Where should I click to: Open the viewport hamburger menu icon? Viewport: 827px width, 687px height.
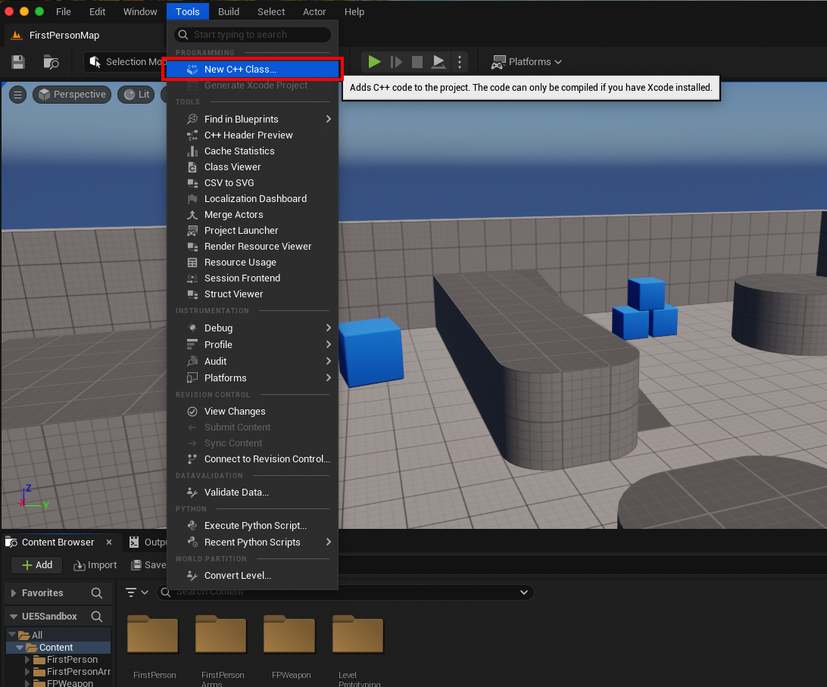click(17, 94)
